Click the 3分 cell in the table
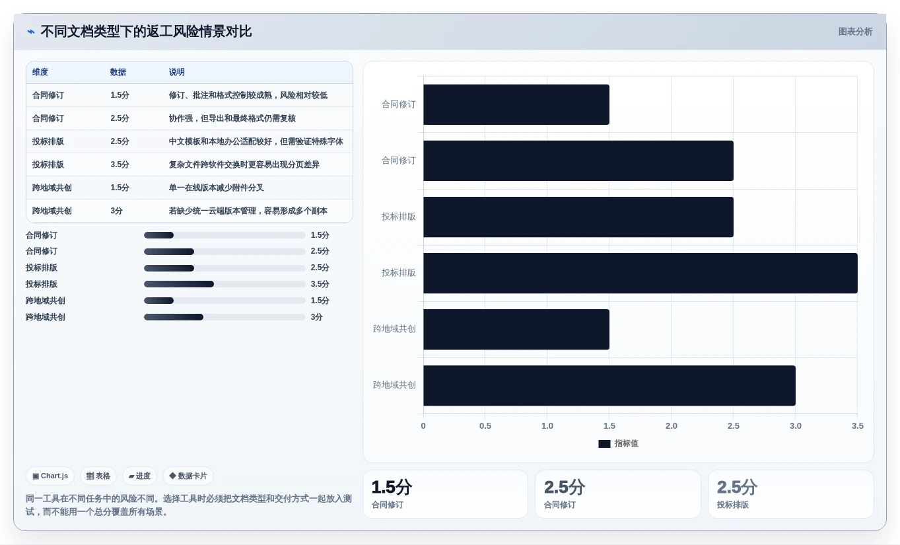This screenshot has height=545, width=900. pyautogui.click(x=117, y=211)
